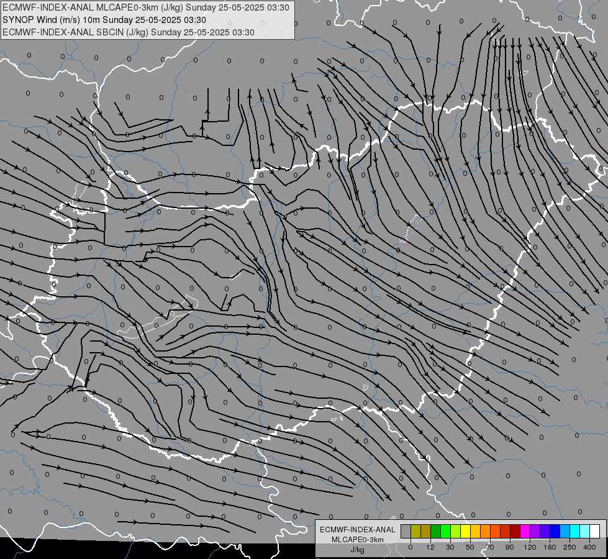
Task: Click the bright green legend swatch
Action: coord(446,531)
